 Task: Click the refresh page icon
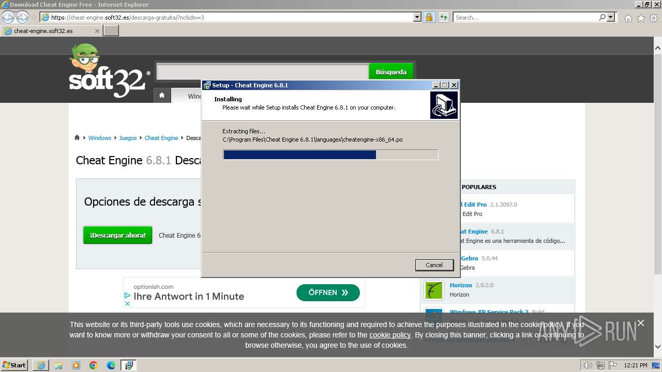[x=443, y=17]
